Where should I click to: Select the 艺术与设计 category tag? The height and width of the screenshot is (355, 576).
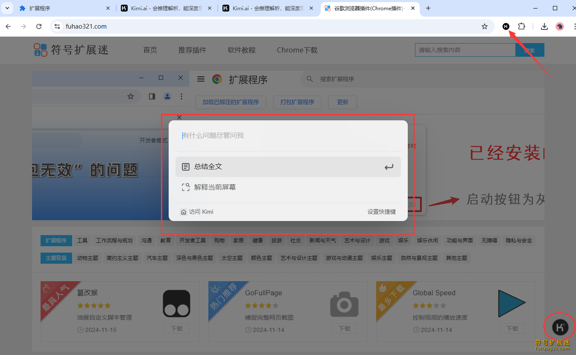(x=357, y=241)
